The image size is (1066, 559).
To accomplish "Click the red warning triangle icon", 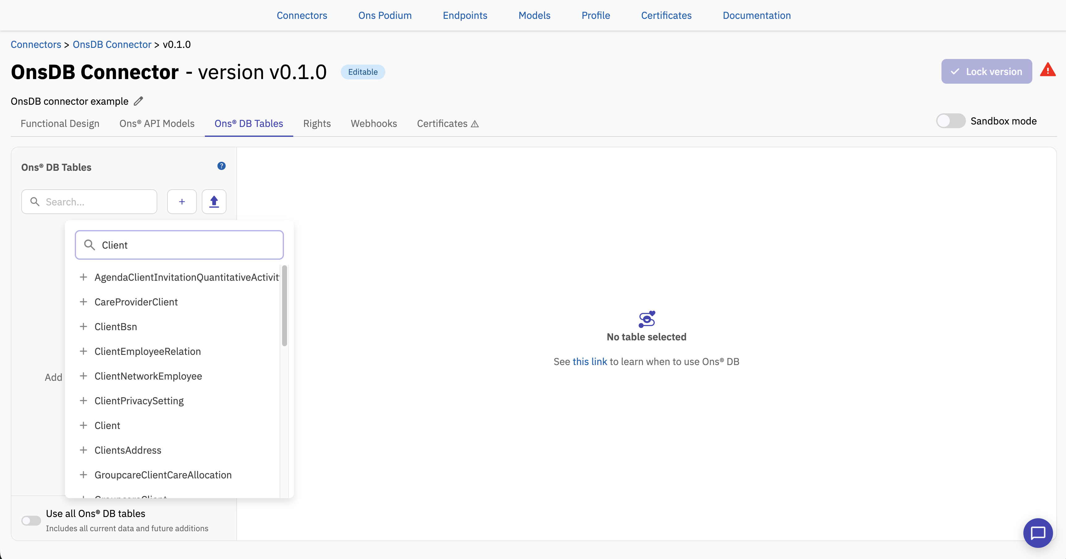I will [1048, 70].
